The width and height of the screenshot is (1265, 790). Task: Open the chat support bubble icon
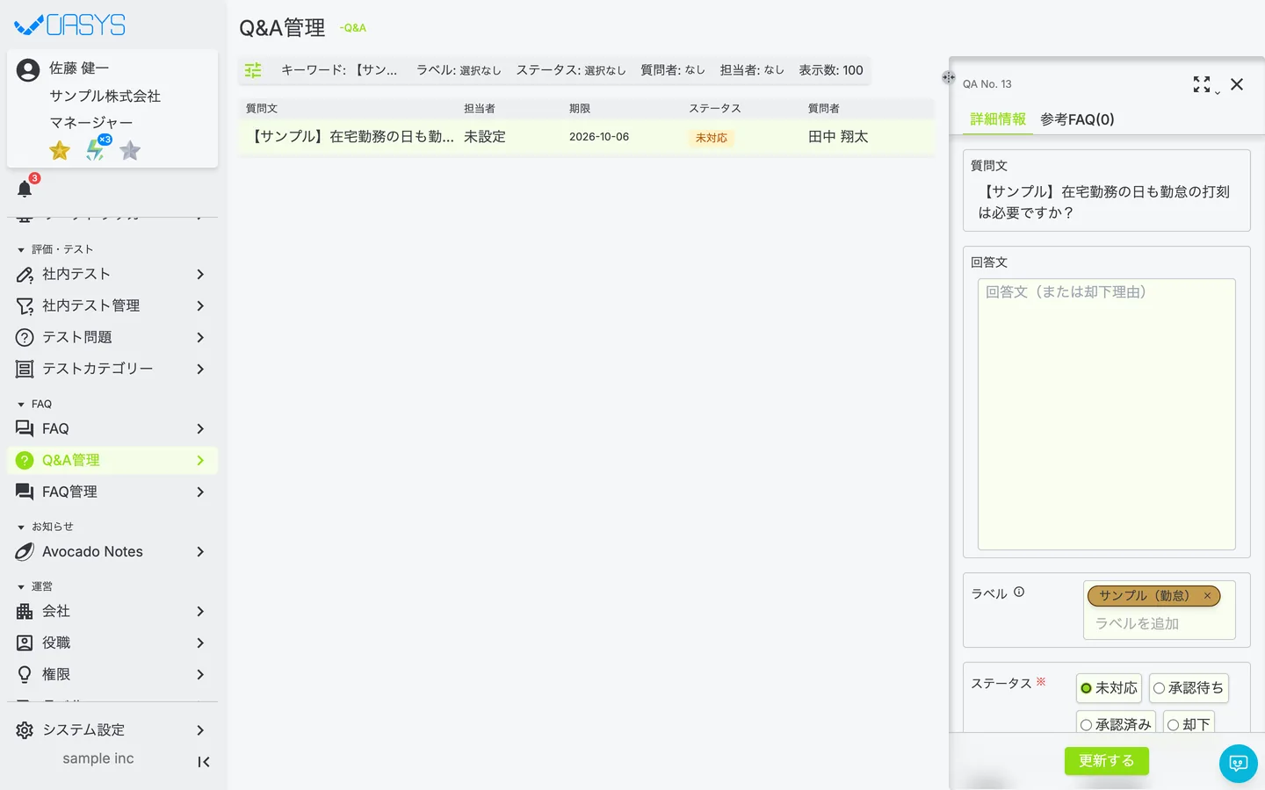click(x=1239, y=764)
